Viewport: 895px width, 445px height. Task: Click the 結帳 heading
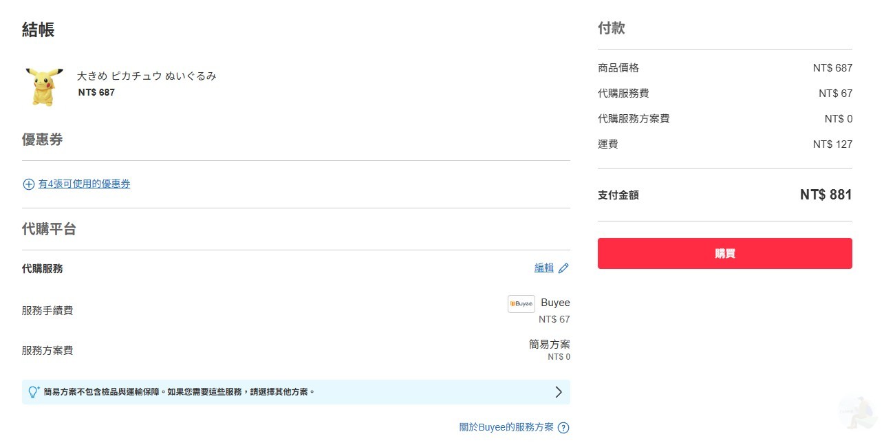(x=39, y=30)
